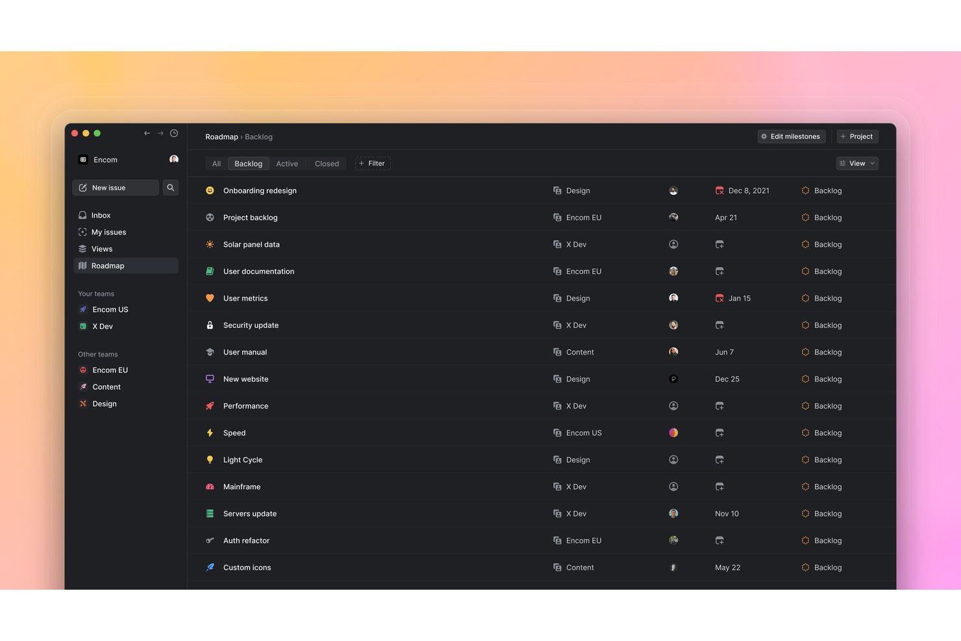
Task: Select the Backlog tab
Action: pos(248,164)
